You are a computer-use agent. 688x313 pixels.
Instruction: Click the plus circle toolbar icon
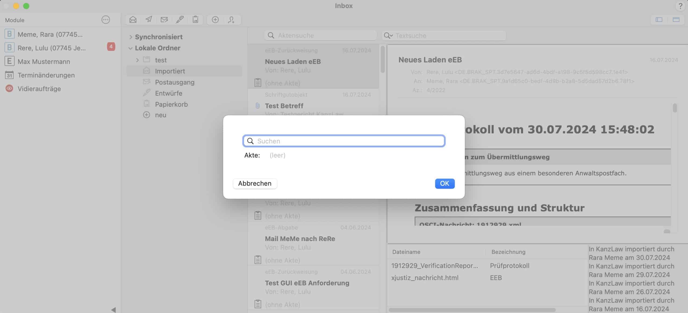tap(215, 20)
